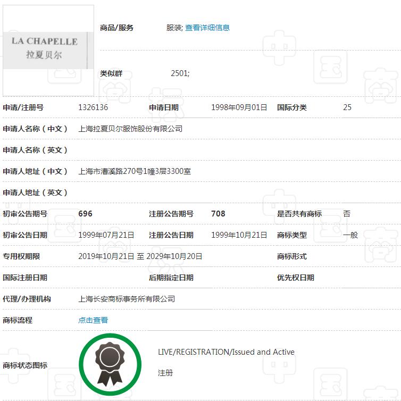Select registration announcement date 1999年10月21日
The image size is (401, 401).
click(x=239, y=235)
